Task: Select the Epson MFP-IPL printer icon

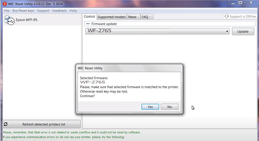Action: coord(10,20)
